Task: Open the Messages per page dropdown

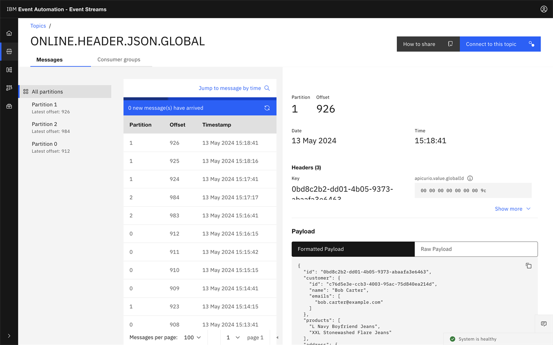Action: [193, 338]
